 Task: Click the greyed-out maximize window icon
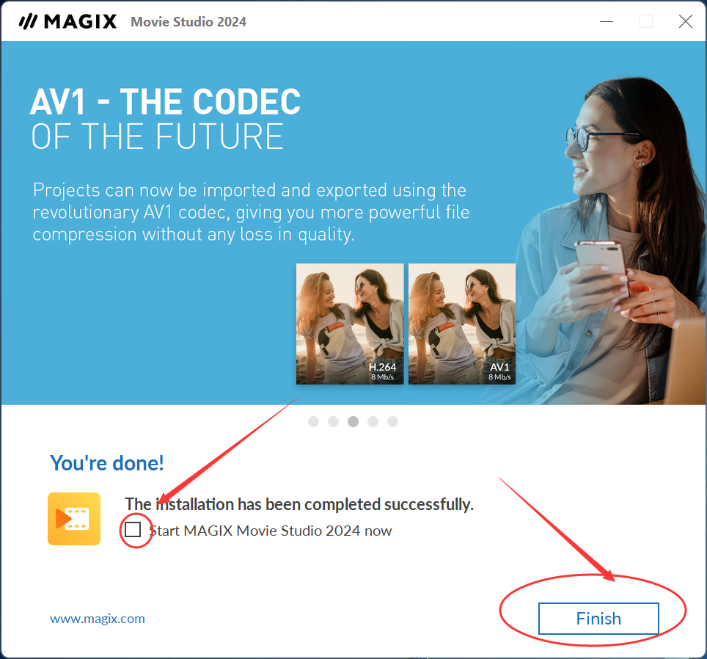point(646,21)
